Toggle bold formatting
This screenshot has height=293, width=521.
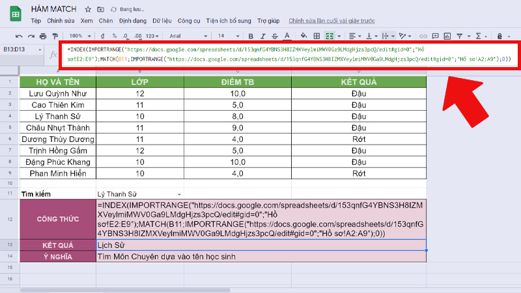point(250,36)
